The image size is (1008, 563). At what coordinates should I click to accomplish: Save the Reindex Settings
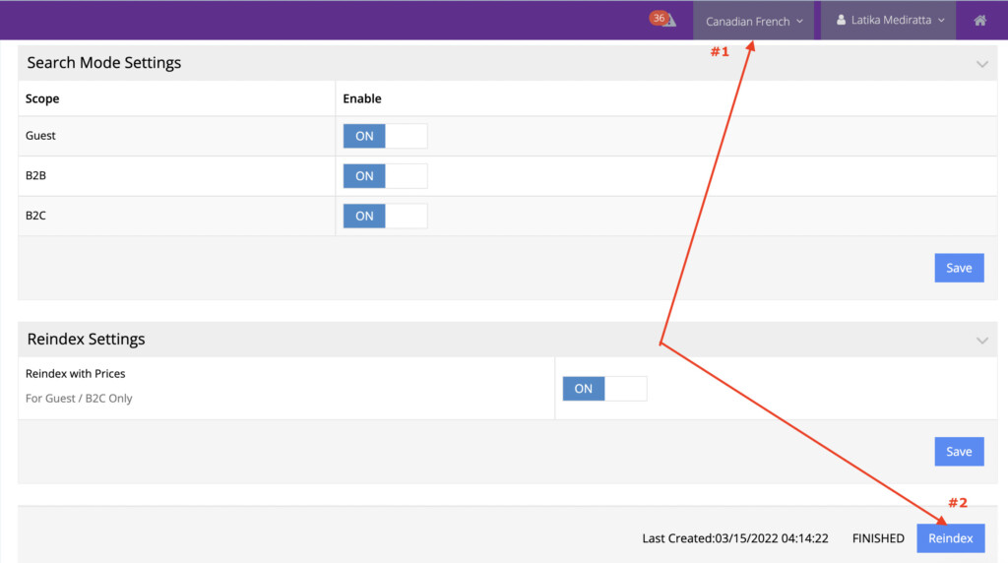tap(959, 452)
